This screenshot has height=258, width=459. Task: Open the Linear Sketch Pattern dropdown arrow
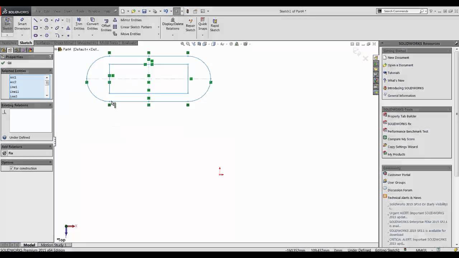[x=158, y=27]
